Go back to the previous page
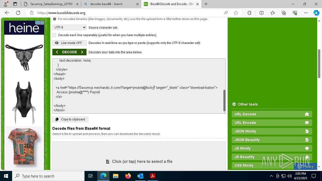The width and height of the screenshot is (322, 181). pyautogui.click(x=7, y=13)
